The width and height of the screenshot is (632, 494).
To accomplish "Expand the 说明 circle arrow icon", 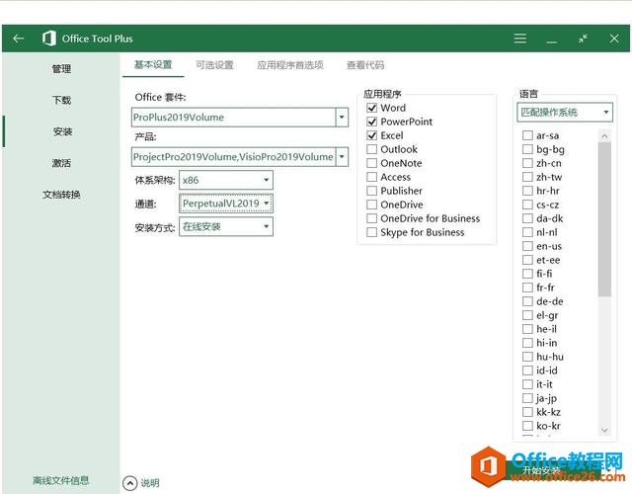I will click(129, 483).
